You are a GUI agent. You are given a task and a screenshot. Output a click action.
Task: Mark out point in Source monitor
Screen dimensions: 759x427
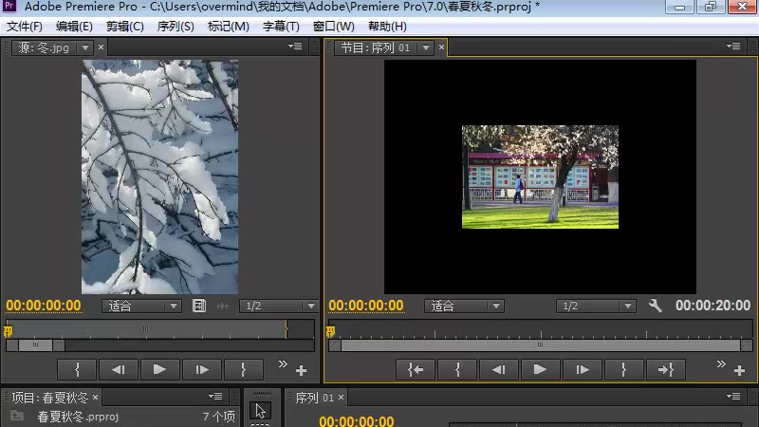point(244,370)
